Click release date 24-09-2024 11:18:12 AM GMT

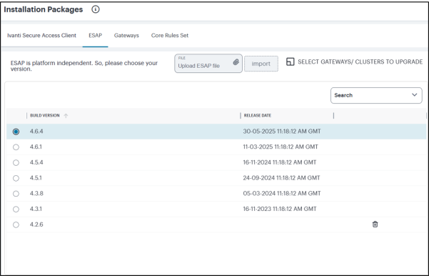281,178
